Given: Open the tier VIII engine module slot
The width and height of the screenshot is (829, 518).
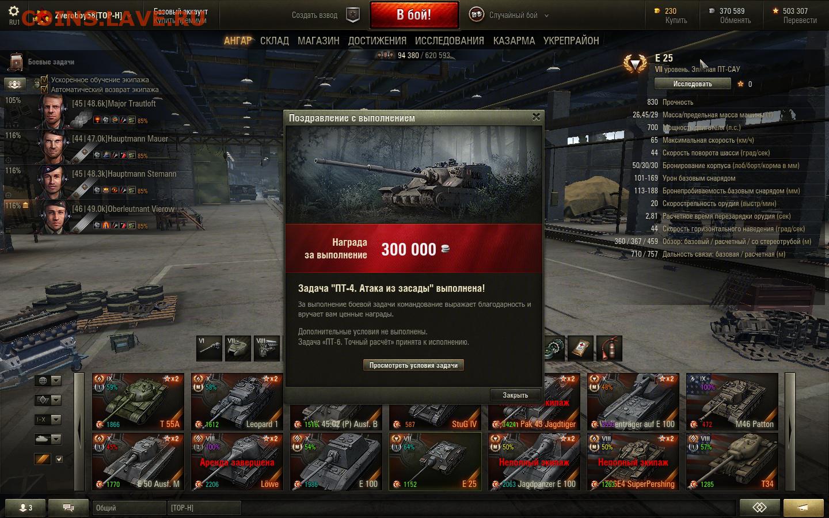Looking at the screenshot, I should tap(267, 348).
